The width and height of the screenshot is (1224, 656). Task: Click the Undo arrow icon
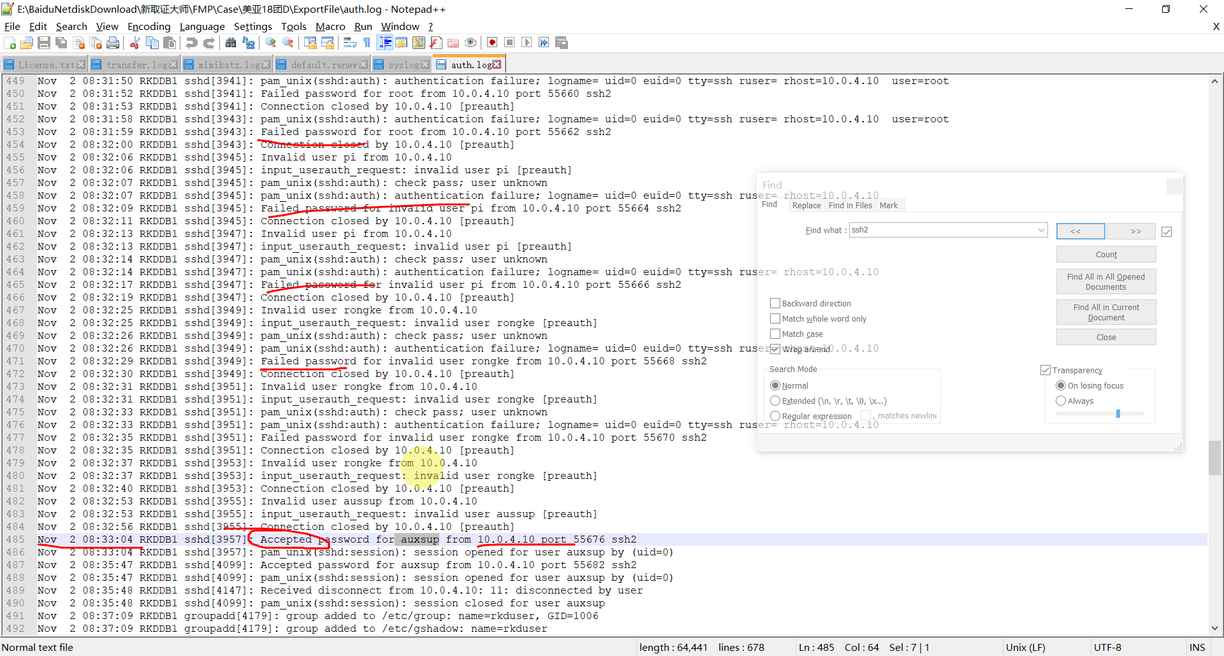(x=191, y=43)
